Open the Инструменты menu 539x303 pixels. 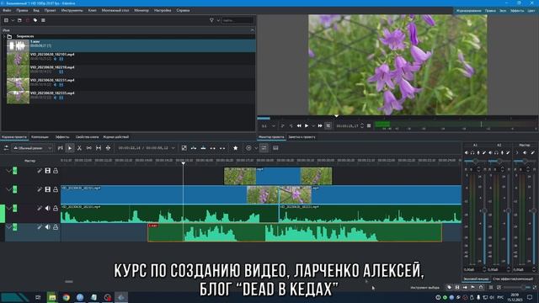pos(72,10)
